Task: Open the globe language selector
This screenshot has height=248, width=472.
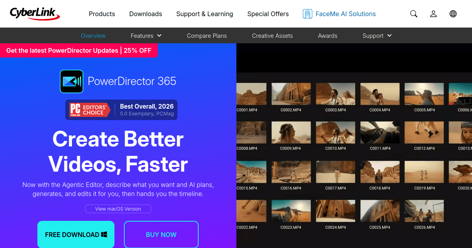Action: tap(453, 14)
